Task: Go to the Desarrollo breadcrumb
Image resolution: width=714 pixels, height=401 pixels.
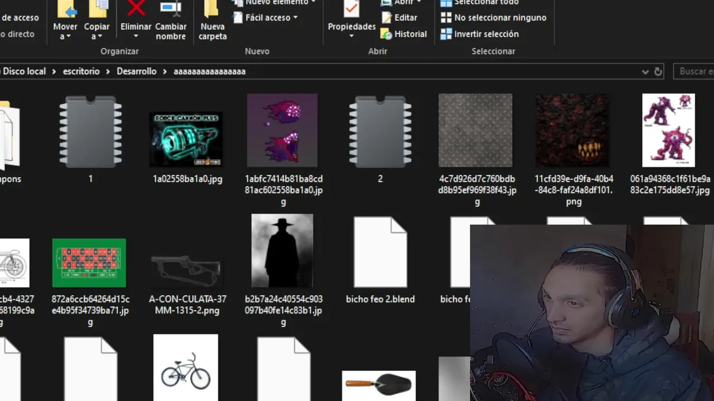Action: click(137, 71)
